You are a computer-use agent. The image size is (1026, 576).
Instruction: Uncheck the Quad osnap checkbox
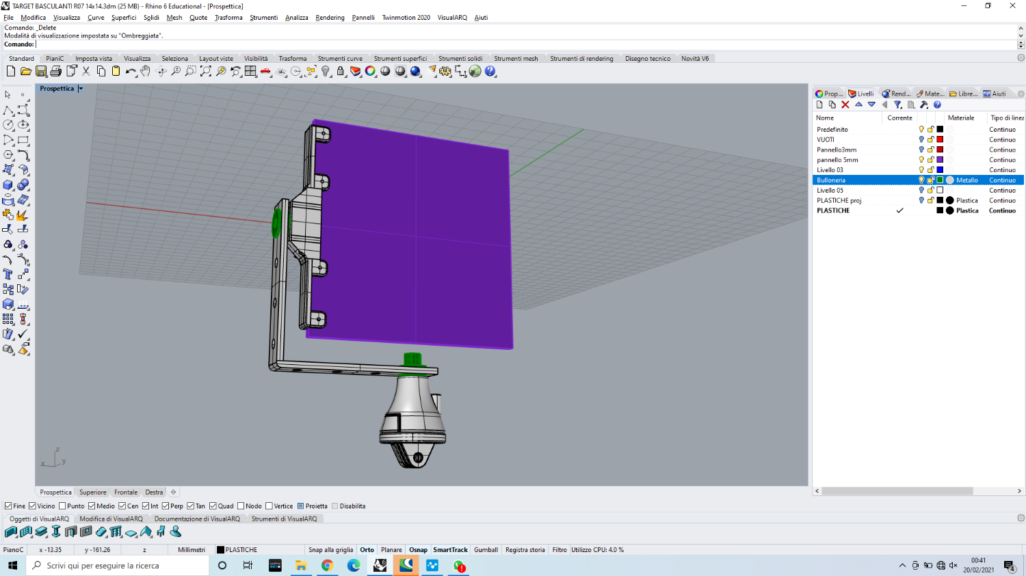(x=213, y=506)
